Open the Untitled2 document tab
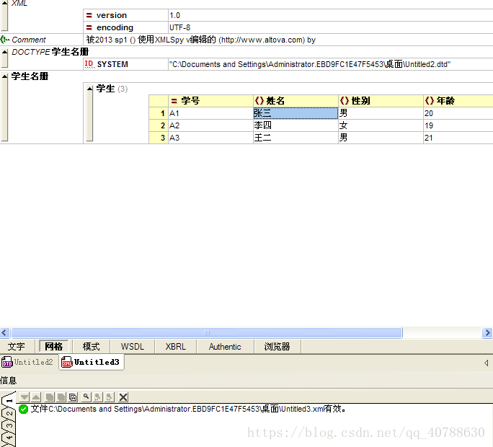Image resolution: width=493 pixels, height=447 pixels. [x=27, y=363]
